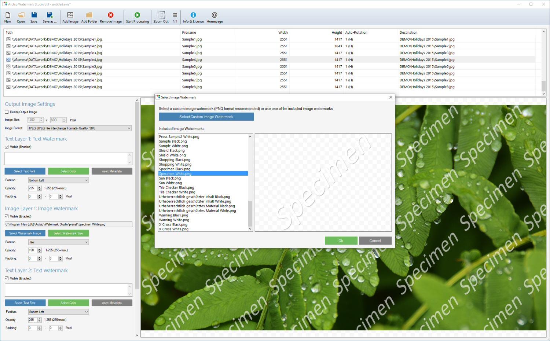Click Select Text Font in Text Layer 1
The width and height of the screenshot is (550, 341).
(25, 171)
